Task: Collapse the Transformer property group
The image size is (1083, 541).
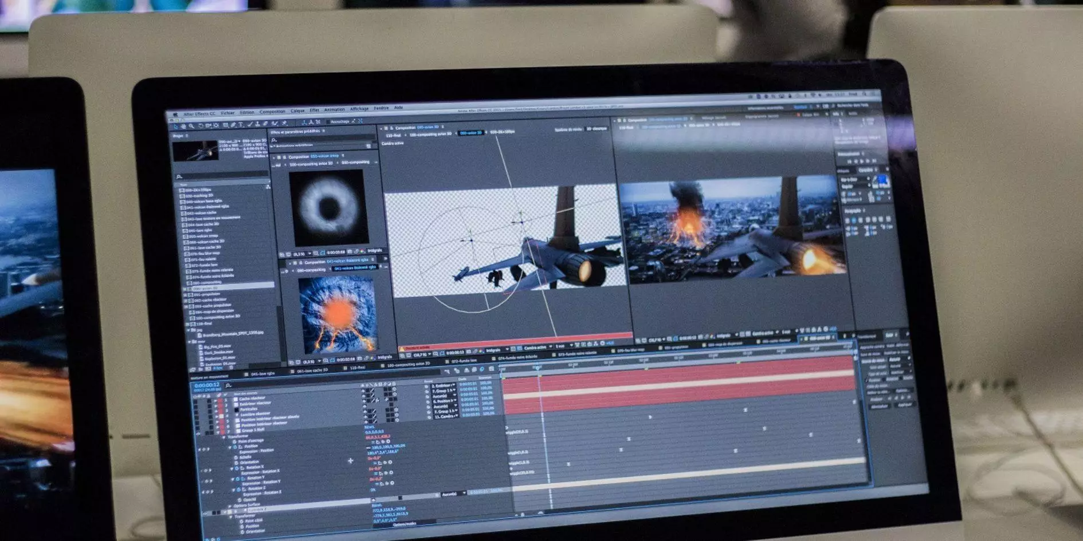Action: click(x=224, y=436)
